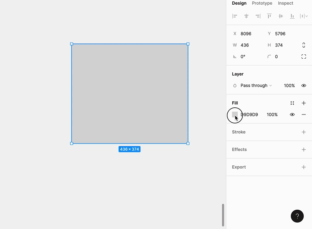Switch to the Design tab
This screenshot has height=229, width=312.
point(239,3)
